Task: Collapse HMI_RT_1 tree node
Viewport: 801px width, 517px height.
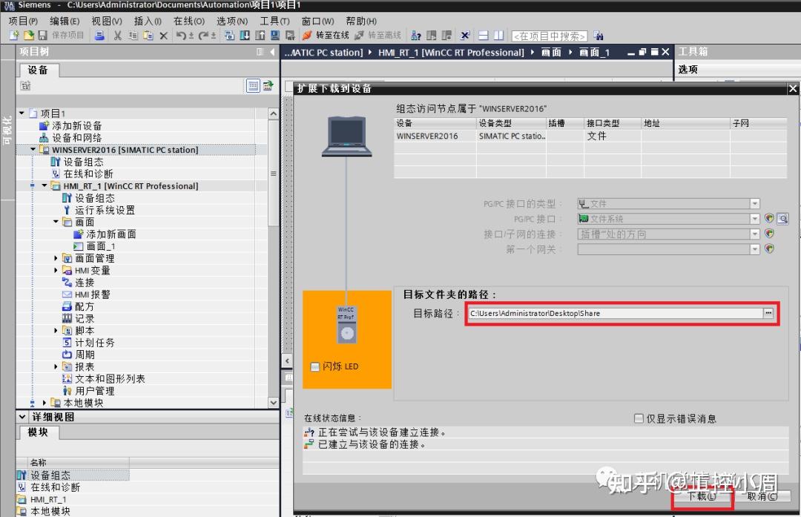Action: (x=44, y=185)
